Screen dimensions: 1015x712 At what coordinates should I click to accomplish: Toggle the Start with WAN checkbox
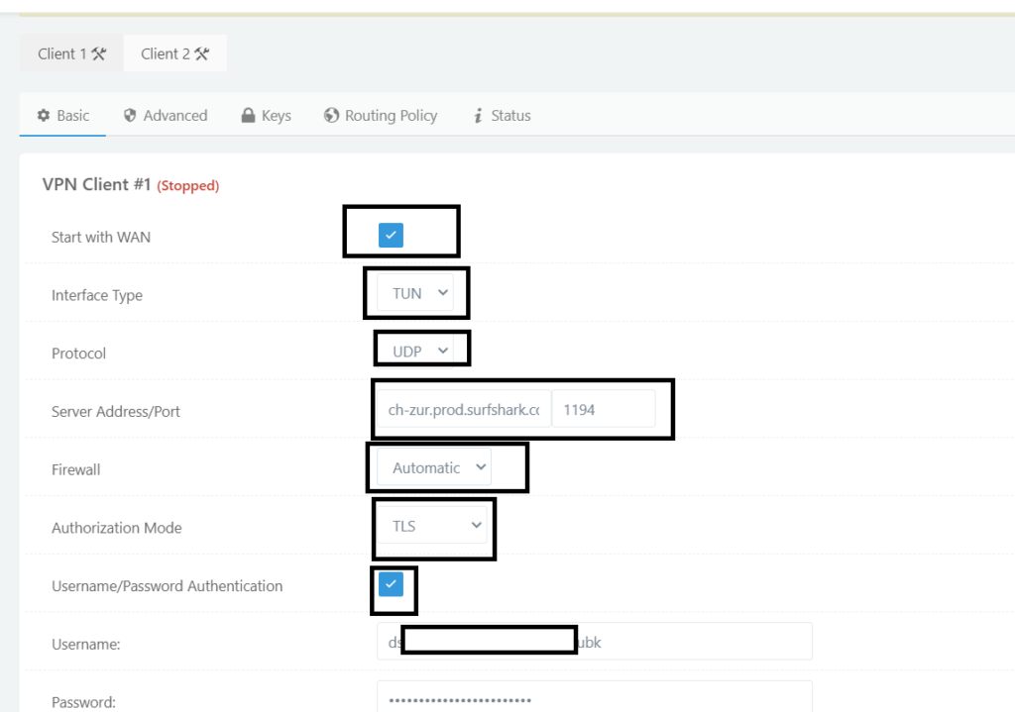(x=391, y=236)
